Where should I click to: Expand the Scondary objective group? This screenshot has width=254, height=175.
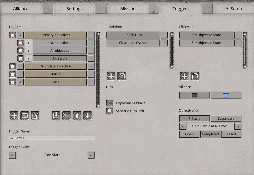pyautogui.click(x=20, y=66)
